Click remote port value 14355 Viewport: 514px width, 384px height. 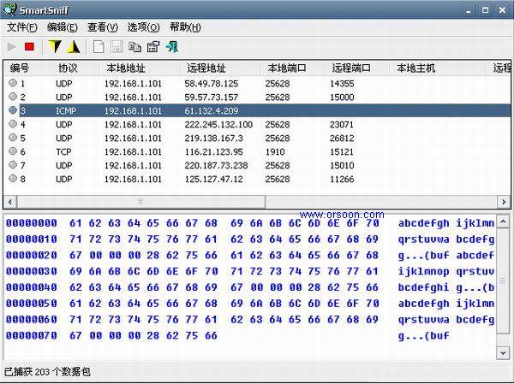(342, 84)
